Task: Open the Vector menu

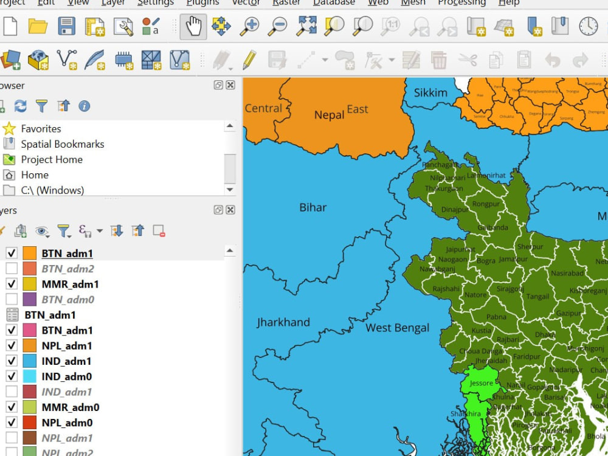Action: coord(246,2)
